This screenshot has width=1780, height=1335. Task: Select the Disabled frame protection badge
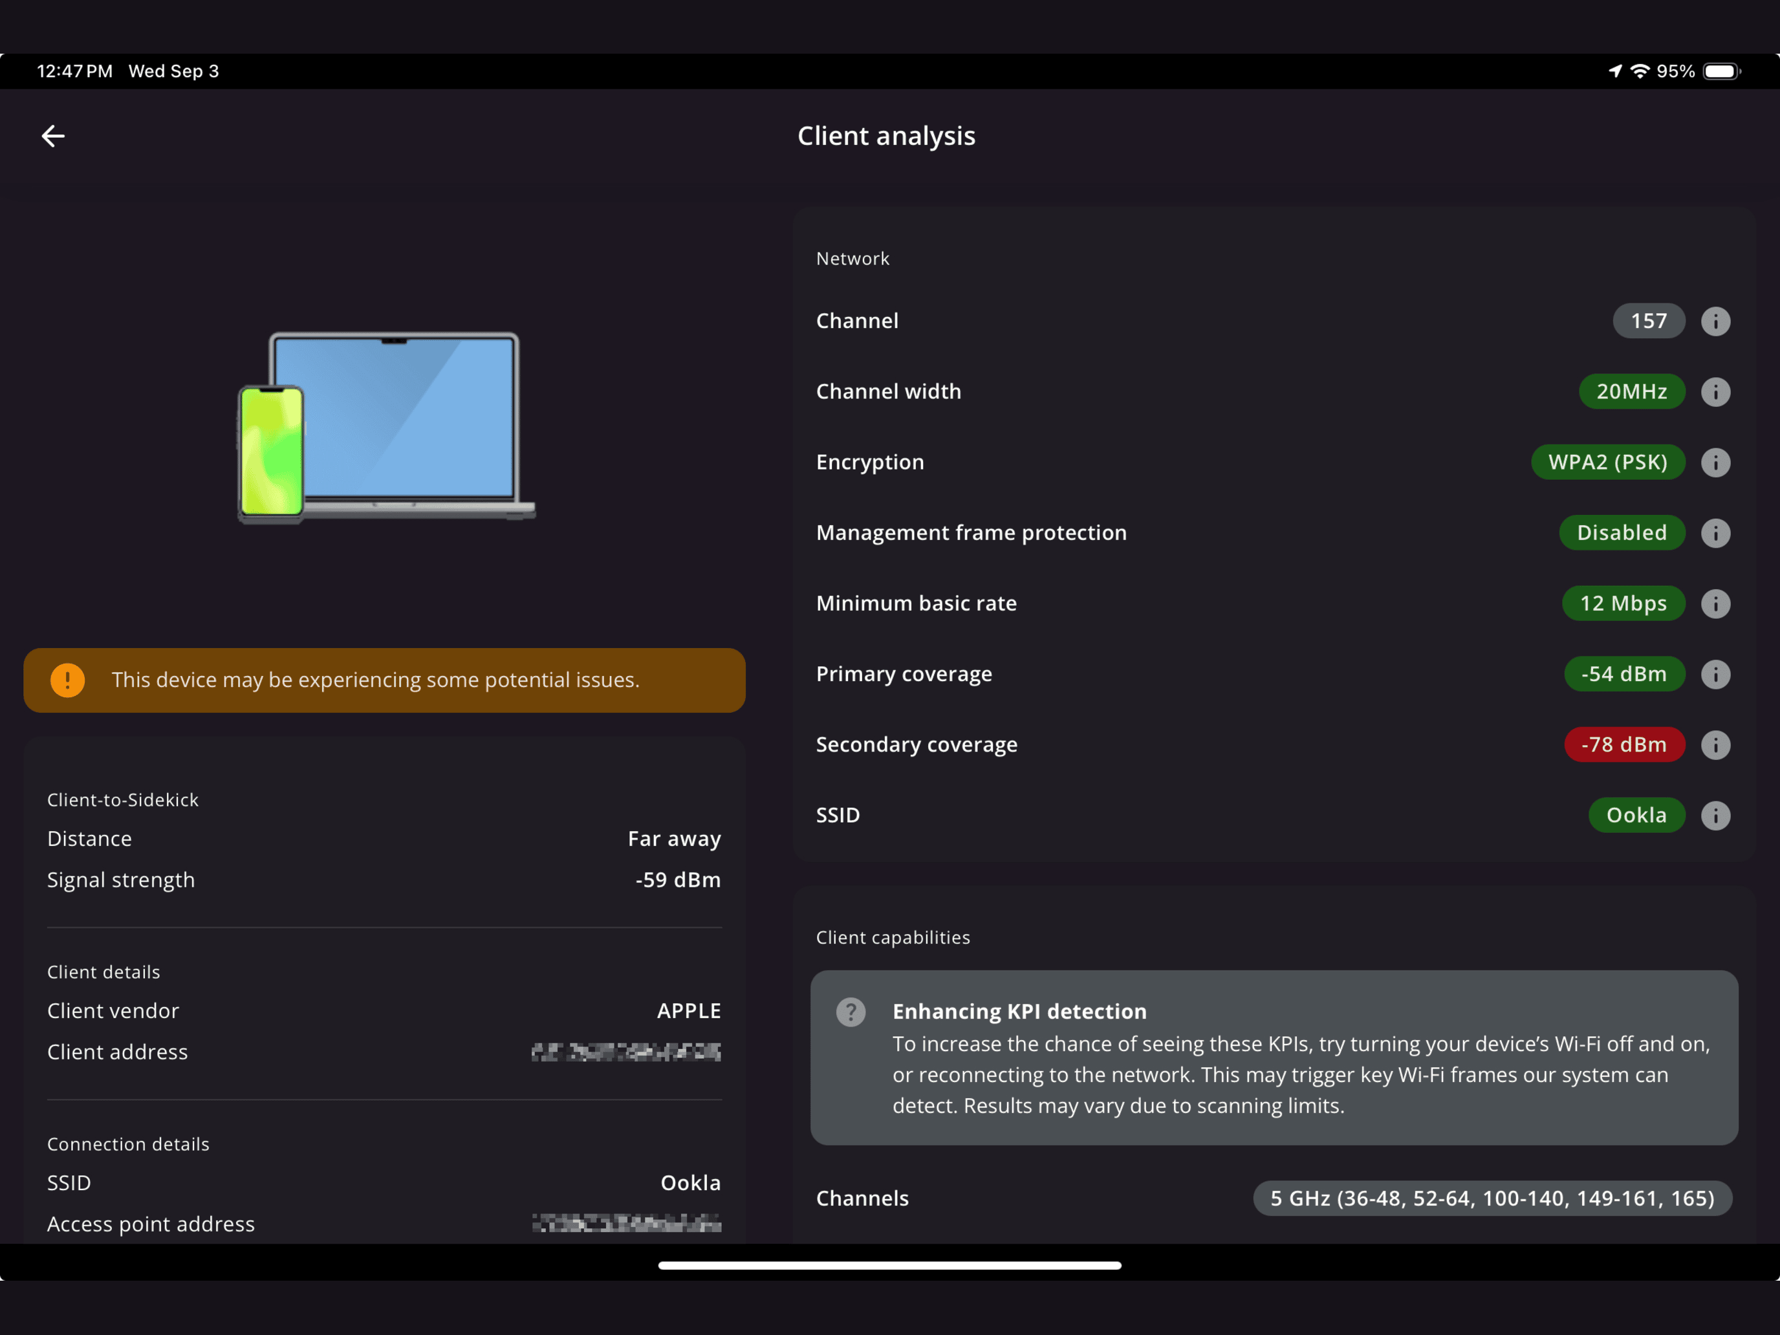click(1622, 533)
